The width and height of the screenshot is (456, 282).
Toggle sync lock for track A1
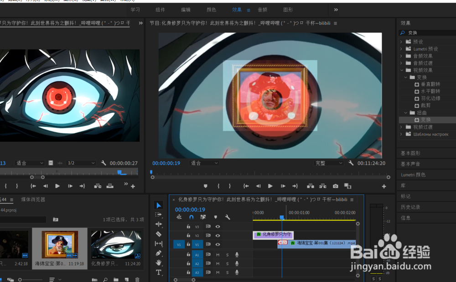pyautogui.click(x=208, y=254)
